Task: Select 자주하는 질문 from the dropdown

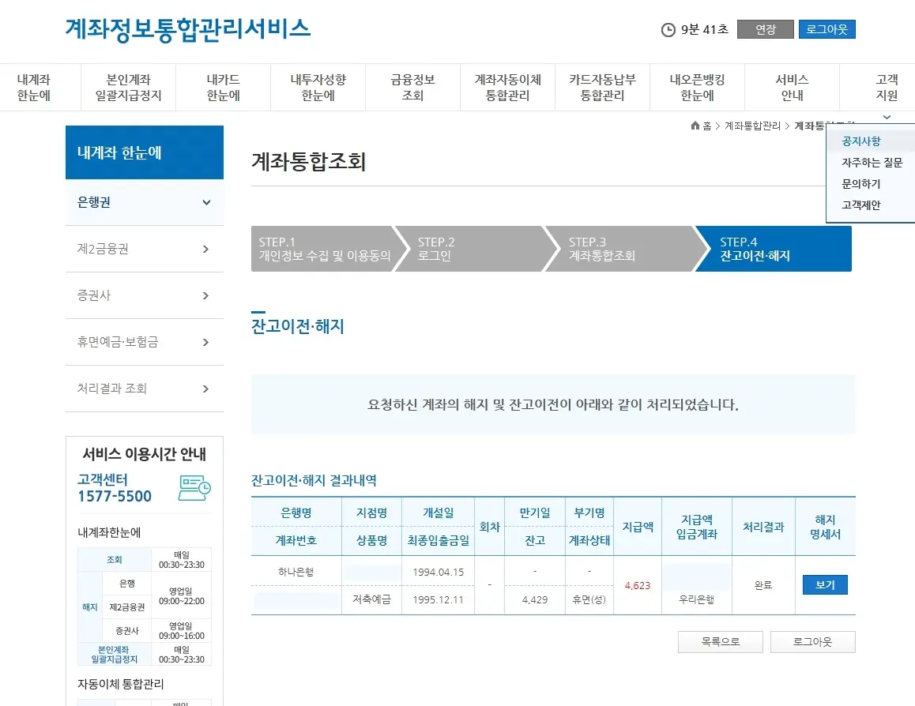Action: (872, 163)
